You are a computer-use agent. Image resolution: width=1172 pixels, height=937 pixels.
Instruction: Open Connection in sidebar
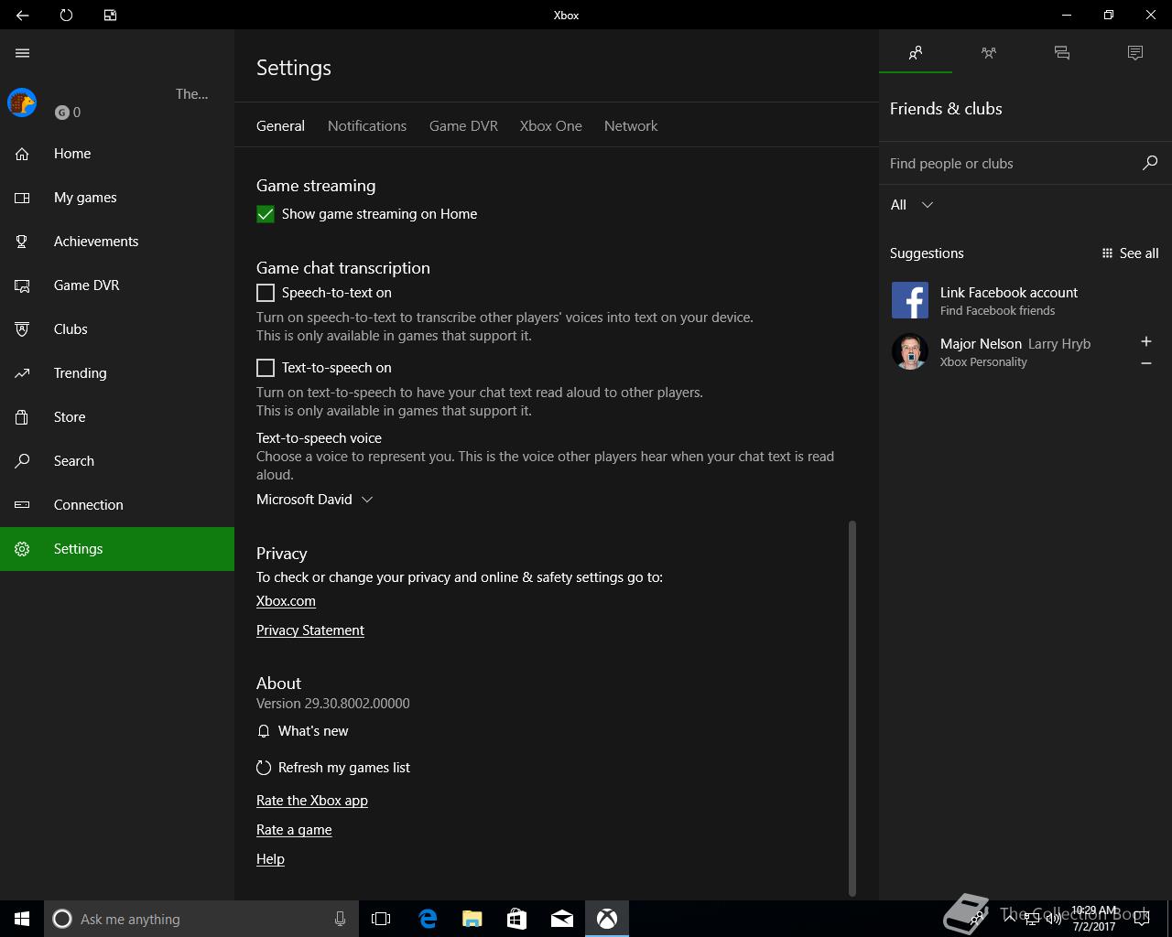[x=117, y=505]
